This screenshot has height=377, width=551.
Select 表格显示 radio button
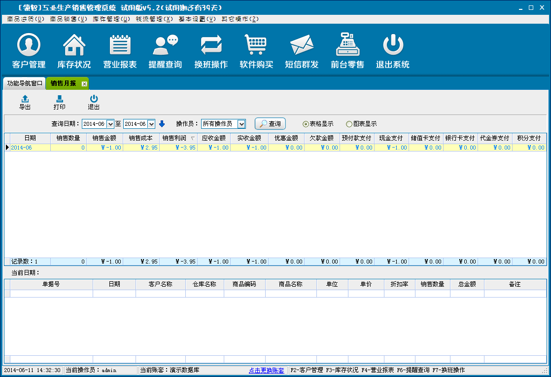click(306, 124)
